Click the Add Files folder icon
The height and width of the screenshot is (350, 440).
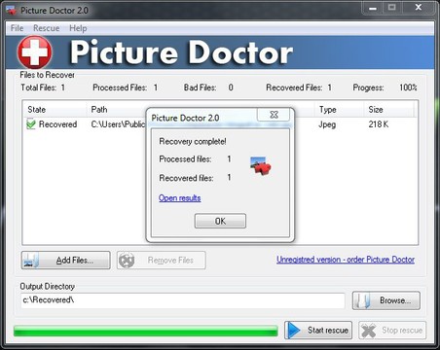31,261
